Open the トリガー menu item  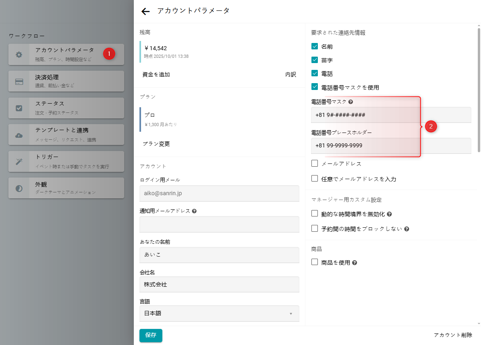pyautogui.click(x=66, y=161)
